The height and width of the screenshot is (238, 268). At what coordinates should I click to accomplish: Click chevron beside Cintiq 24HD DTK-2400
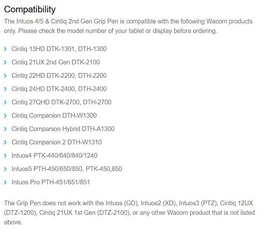tap(5, 89)
